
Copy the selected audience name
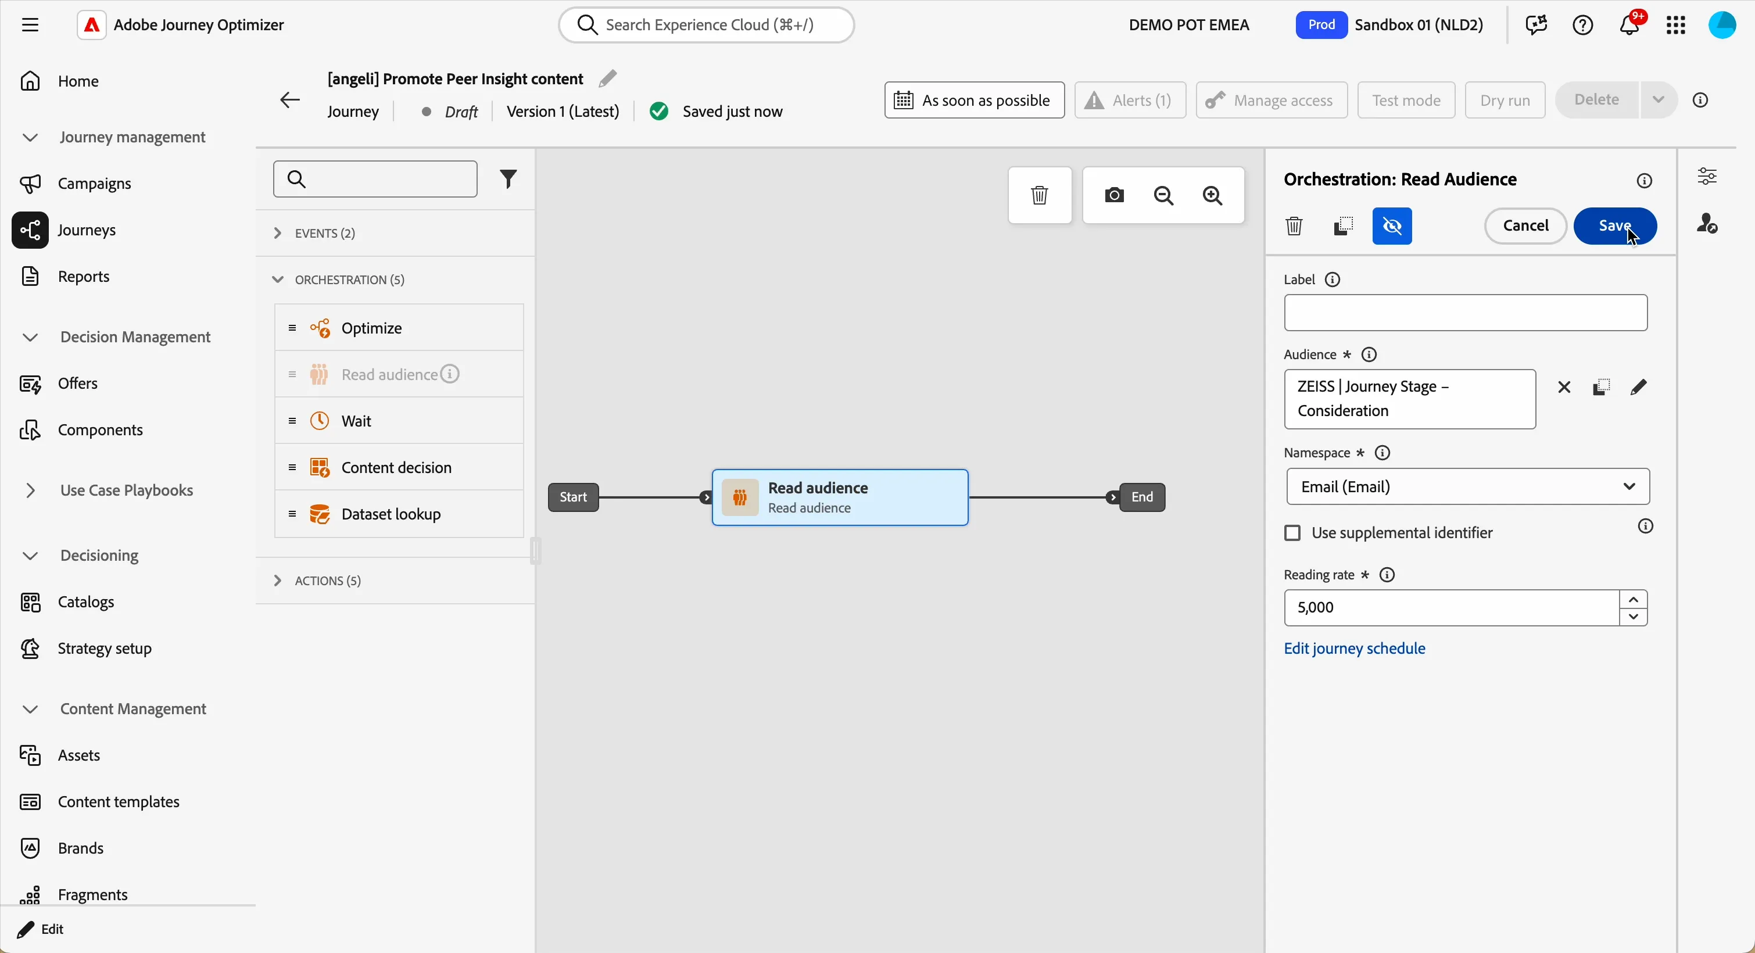click(x=1602, y=388)
